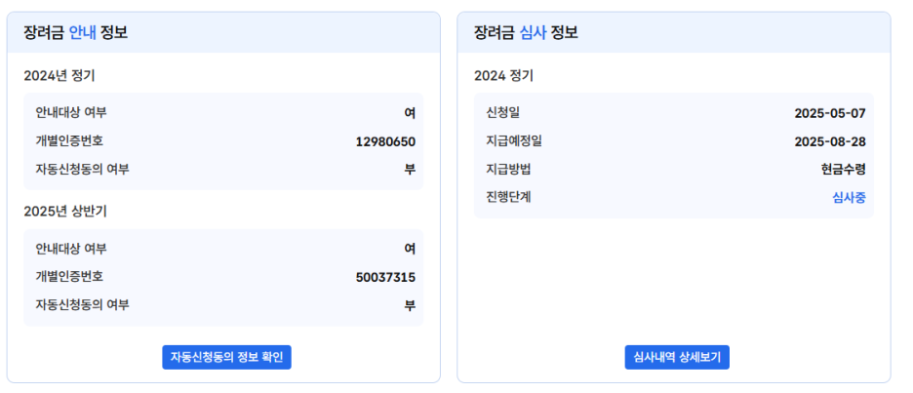913x393 pixels.
Task: Select the 현금수령 payment method value
Action: point(843,169)
